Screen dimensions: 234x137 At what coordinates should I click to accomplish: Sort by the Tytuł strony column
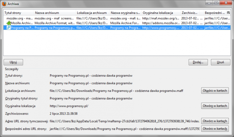coord(19,13)
